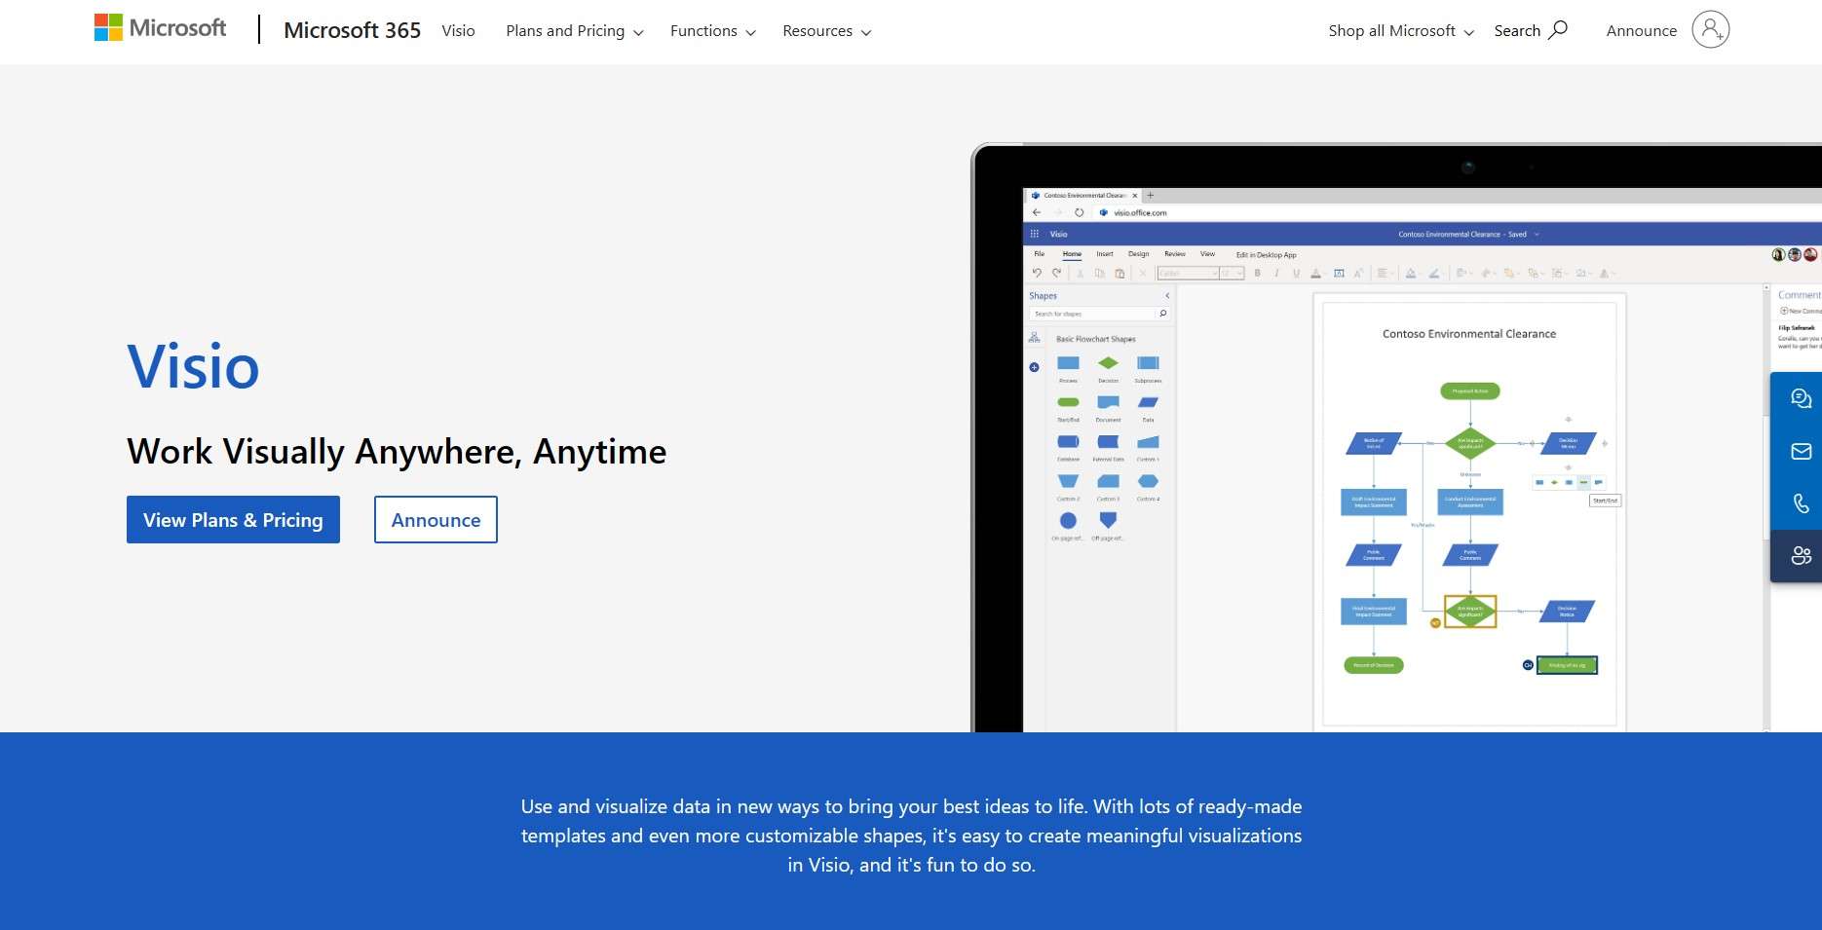Toggle the Underline button in laptop Visio toolbar
1822x930 pixels.
click(x=1296, y=274)
